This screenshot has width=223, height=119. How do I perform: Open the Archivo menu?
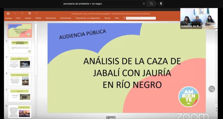point(8,18)
